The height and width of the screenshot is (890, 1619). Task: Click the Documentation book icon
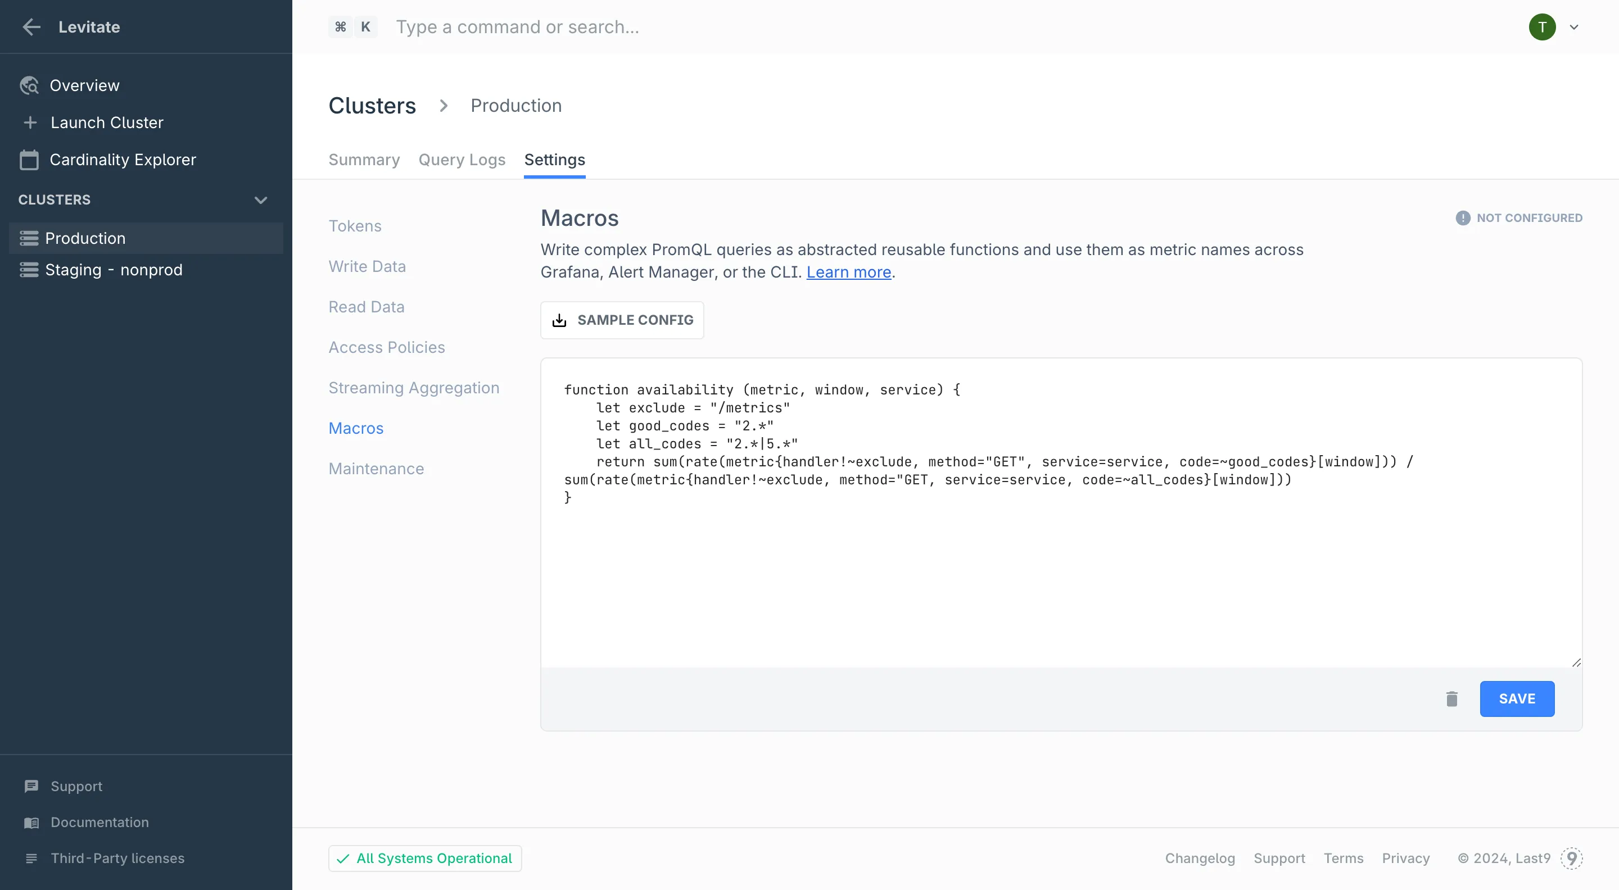[31, 822]
